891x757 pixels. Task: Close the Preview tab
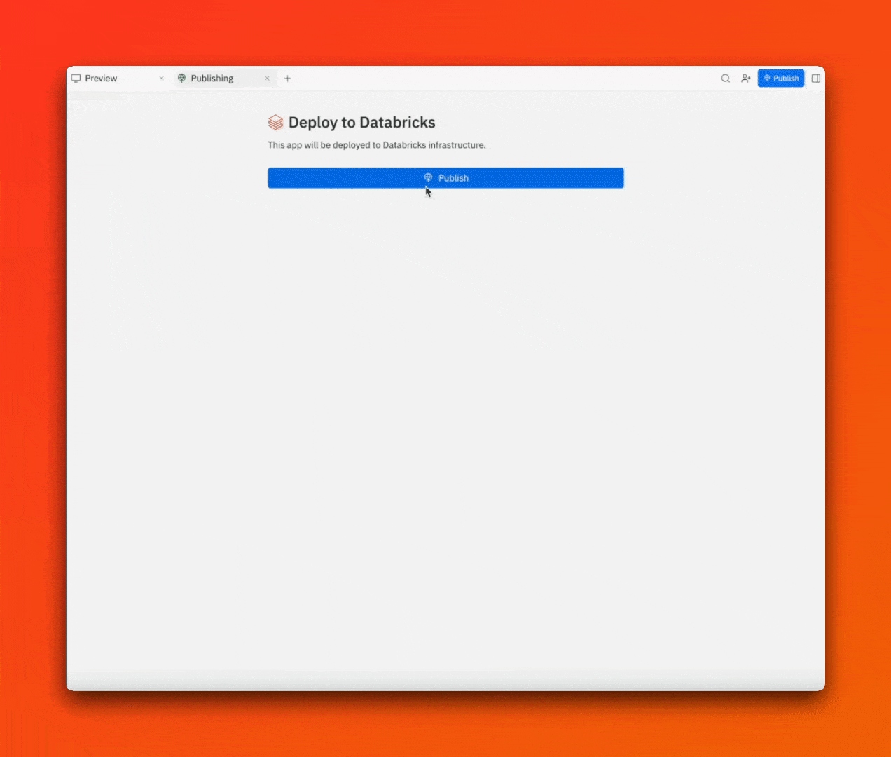(x=160, y=78)
